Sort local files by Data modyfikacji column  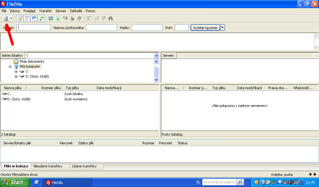click(112, 88)
